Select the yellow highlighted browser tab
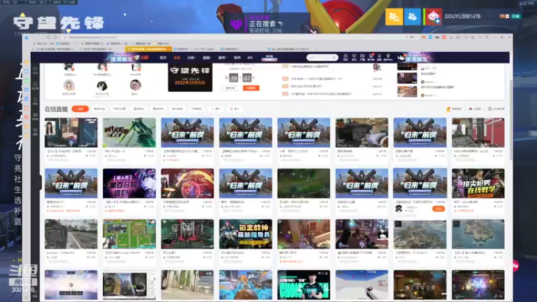 click(148, 49)
